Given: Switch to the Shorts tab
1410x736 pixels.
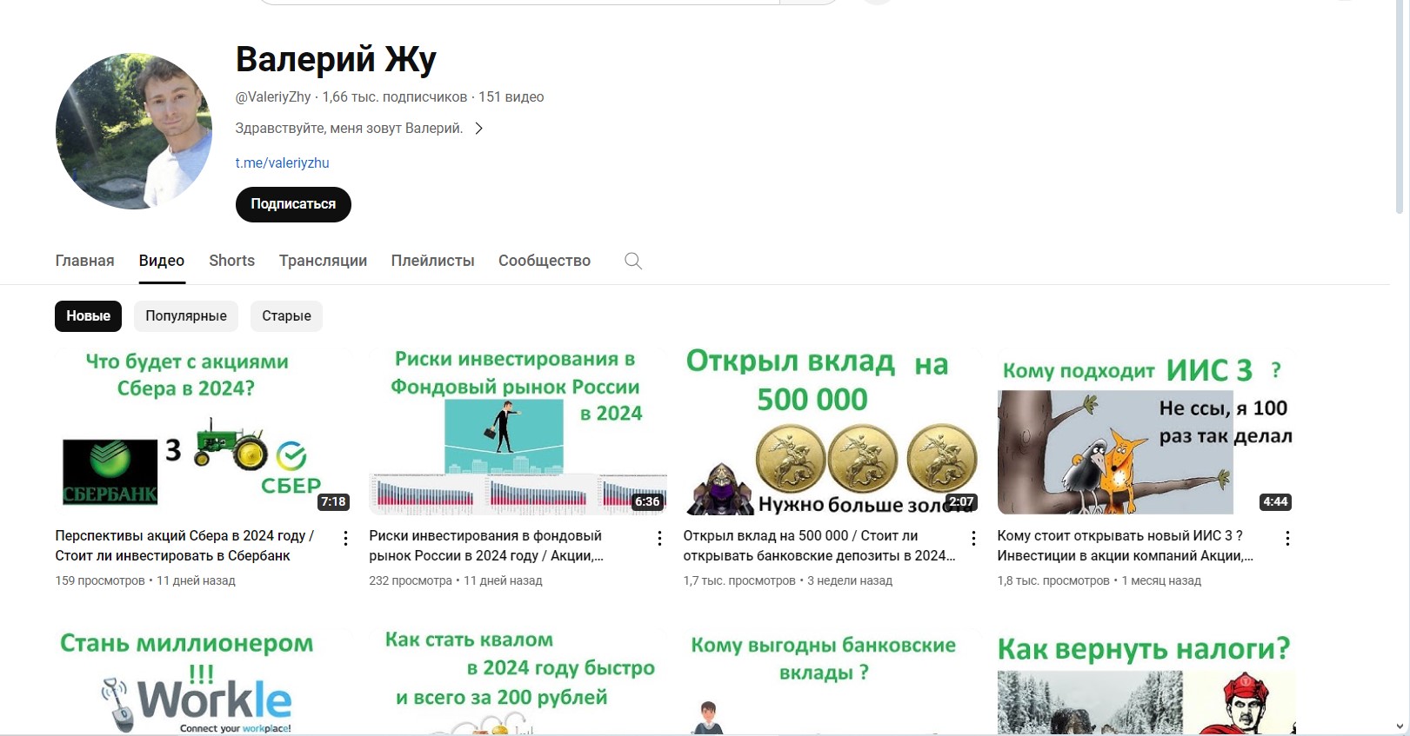Looking at the screenshot, I should point(231,261).
